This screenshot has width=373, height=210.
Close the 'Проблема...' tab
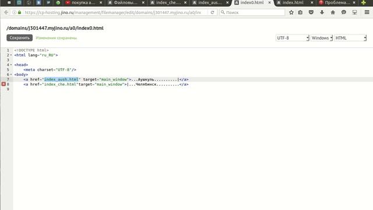pos(354,2)
